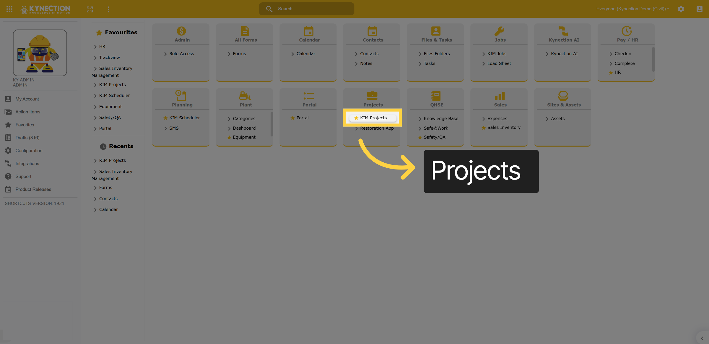The width and height of the screenshot is (709, 344).
Task: Click the search magnifier icon
Action: point(269,9)
